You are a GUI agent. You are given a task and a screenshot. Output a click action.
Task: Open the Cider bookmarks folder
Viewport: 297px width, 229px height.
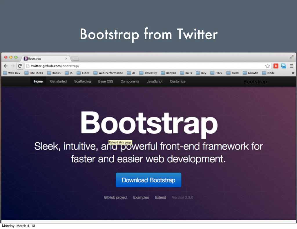(83, 73)
